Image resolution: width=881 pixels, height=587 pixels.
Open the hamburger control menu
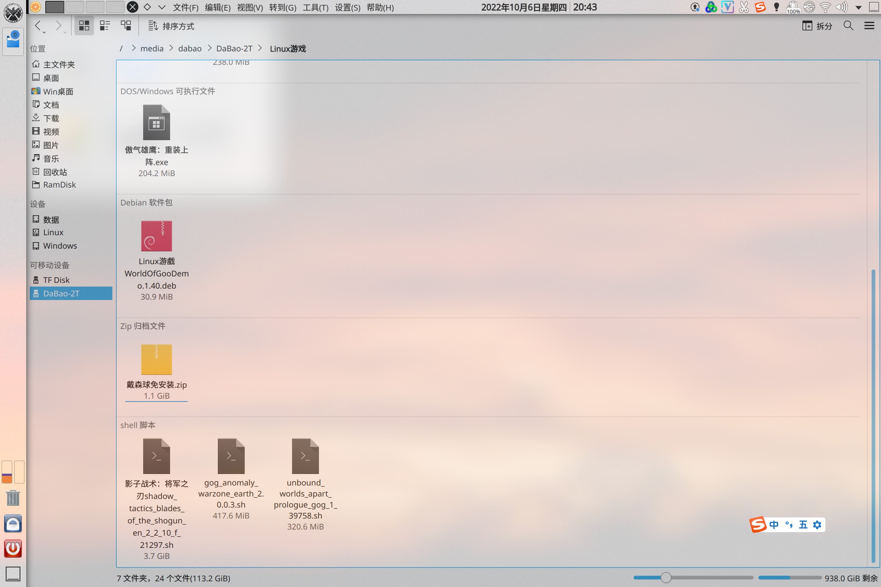click(869, 26)
